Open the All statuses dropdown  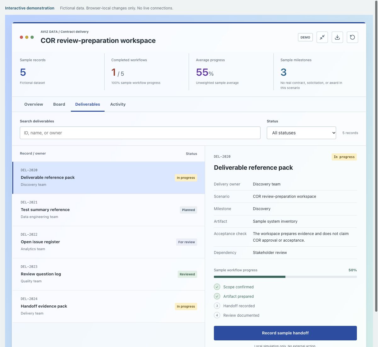click(301, 133)
